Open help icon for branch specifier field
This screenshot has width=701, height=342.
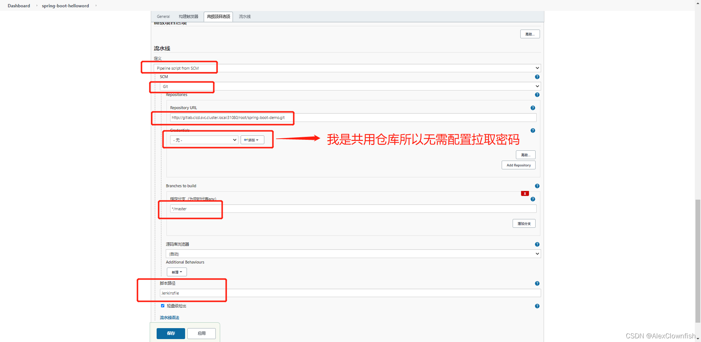(x=533, y=199)
